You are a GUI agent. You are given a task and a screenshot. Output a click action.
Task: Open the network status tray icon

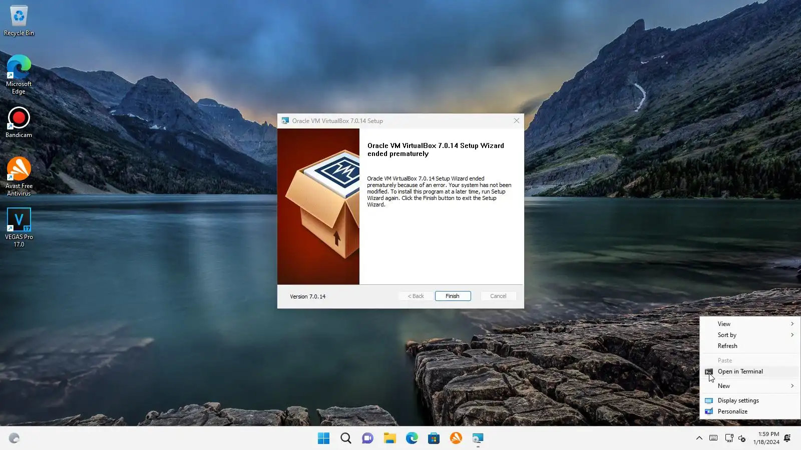(729, 438)
